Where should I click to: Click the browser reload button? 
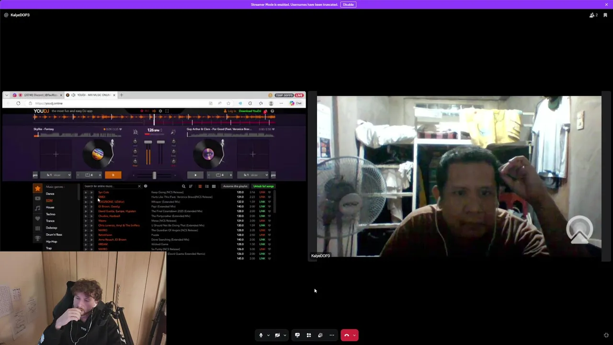[18, 103]
